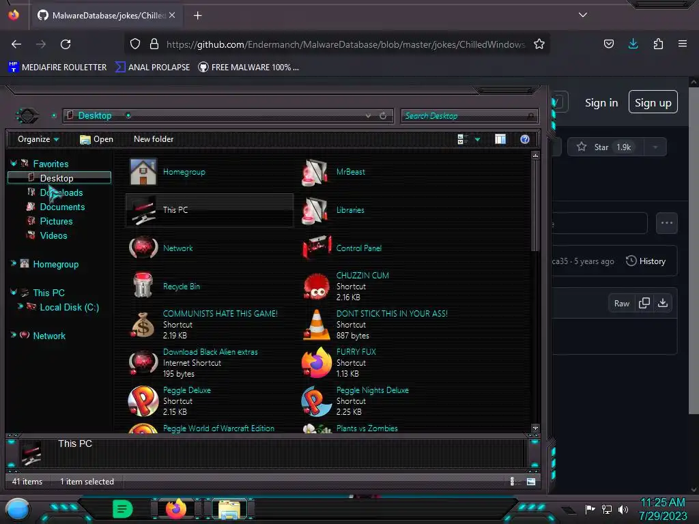Click the Sign up button
Image resolution: width=699 pixels, height=524 pixels.
tap(653, 102)
